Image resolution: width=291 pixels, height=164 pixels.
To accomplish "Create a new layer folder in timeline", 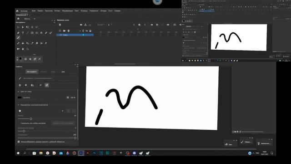I will 64,31.
